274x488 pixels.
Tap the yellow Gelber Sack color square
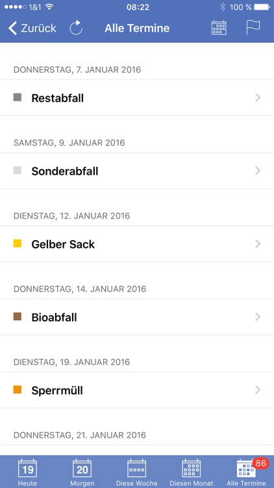click(18, 243)
